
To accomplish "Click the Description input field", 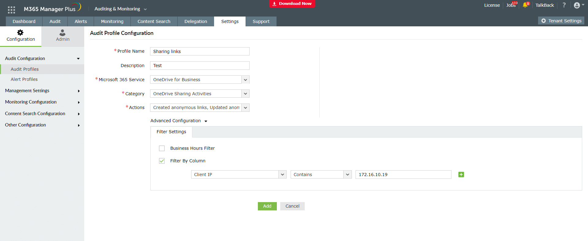I will [200, 66].
